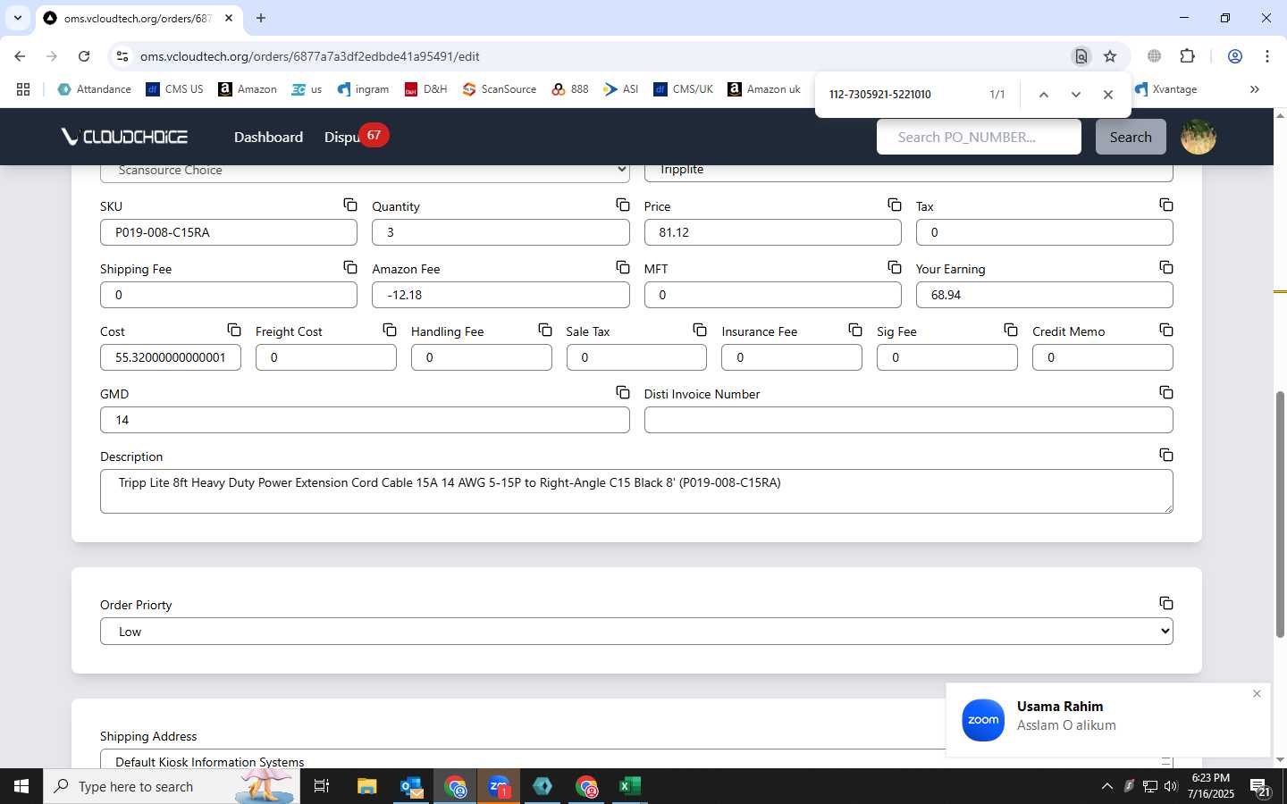
Task: Copy the Cost field value
Action: [234, 331]
